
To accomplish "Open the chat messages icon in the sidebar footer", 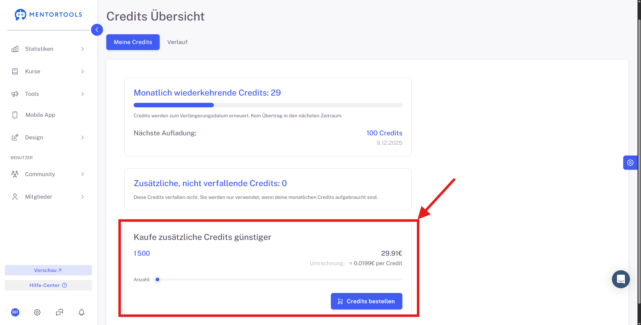I will click(59, 312).
